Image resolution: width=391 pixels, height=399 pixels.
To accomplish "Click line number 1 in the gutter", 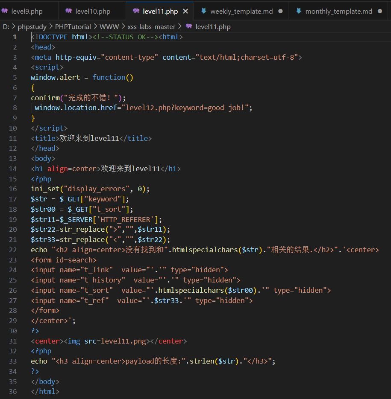I will click(15, 37).
